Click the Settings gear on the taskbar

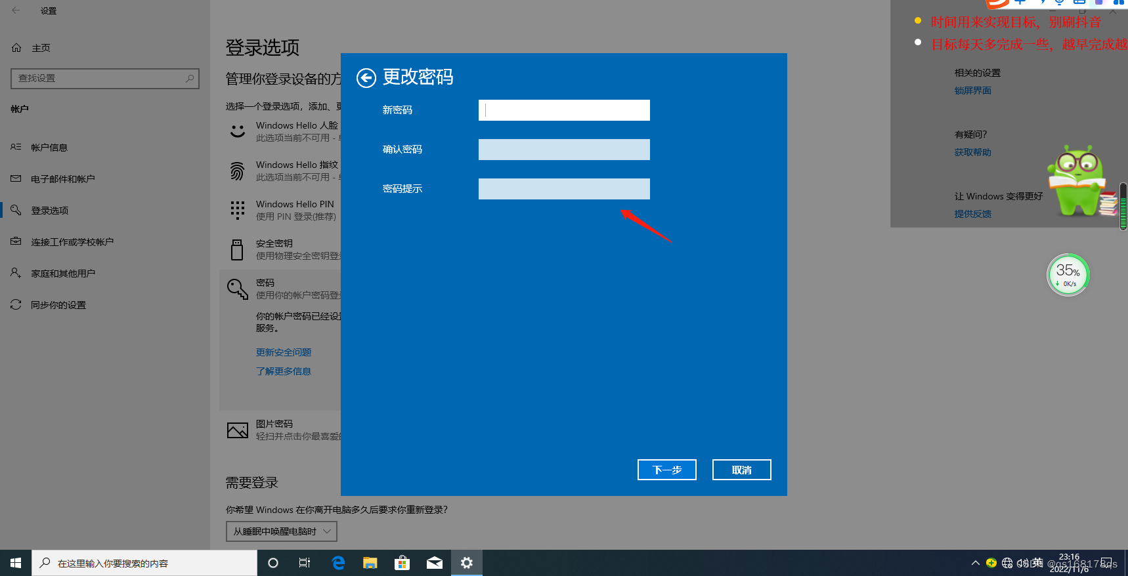tap(467, 563)
